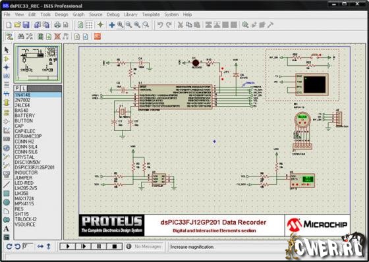Click the rotate clockwise icon
The image size is (369, 262).
point(9,246)
